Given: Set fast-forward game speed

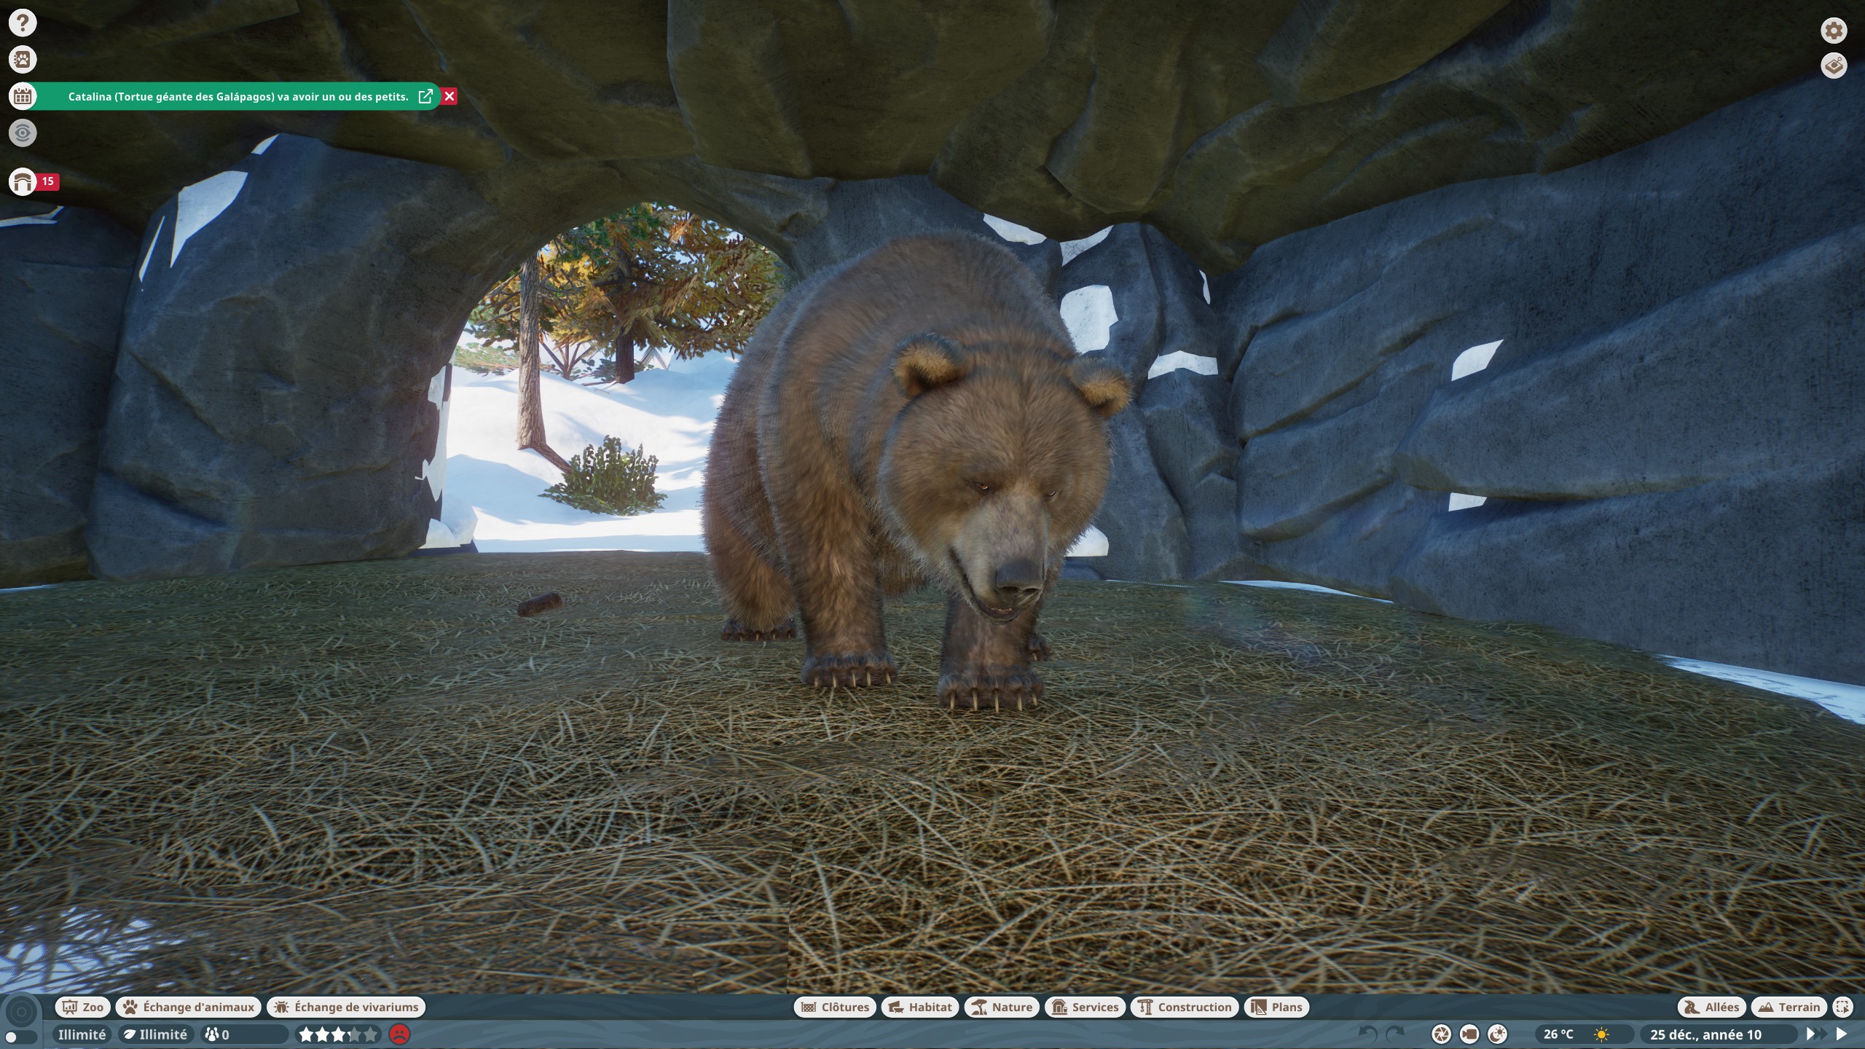Looking at the screenshot, I should tap(1816, 1034).
